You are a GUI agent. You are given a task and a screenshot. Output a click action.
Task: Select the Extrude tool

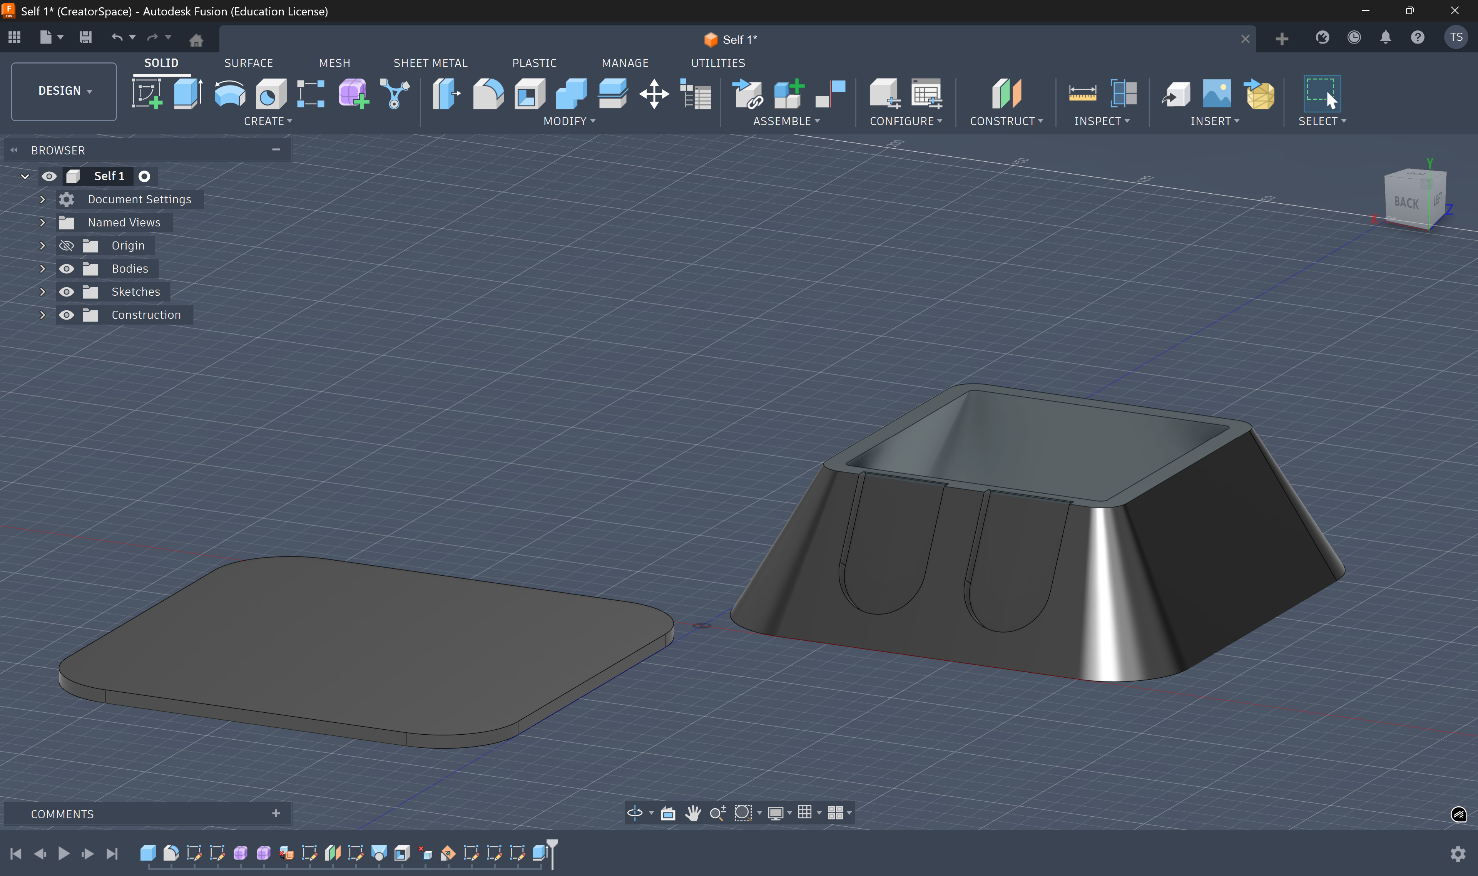pyautogui.click(x=188, y=93)
